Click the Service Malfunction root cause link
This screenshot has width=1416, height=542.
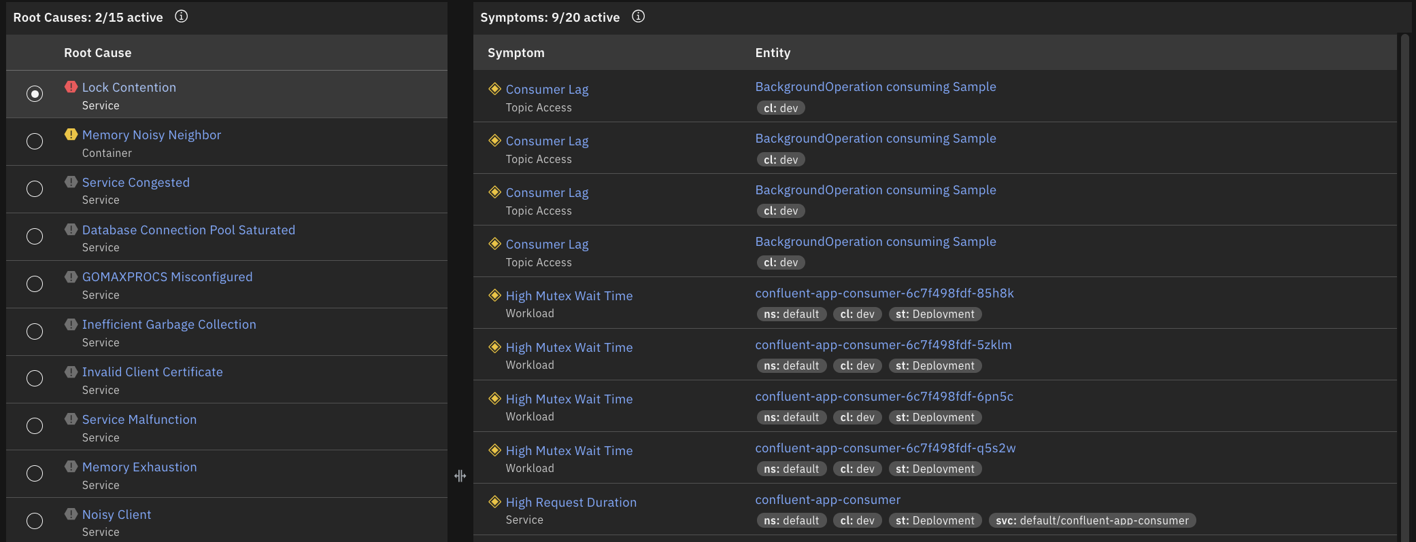(x=139, y=420)
